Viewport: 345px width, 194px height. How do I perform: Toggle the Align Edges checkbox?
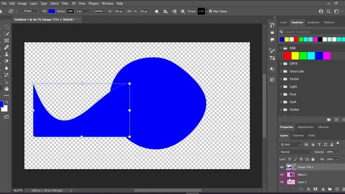coord(211,11)
